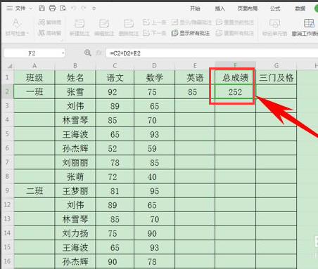Viewport: 318px width, 269px height.
Task: Expand the arrow next to 文件
Action: (31, 8)
